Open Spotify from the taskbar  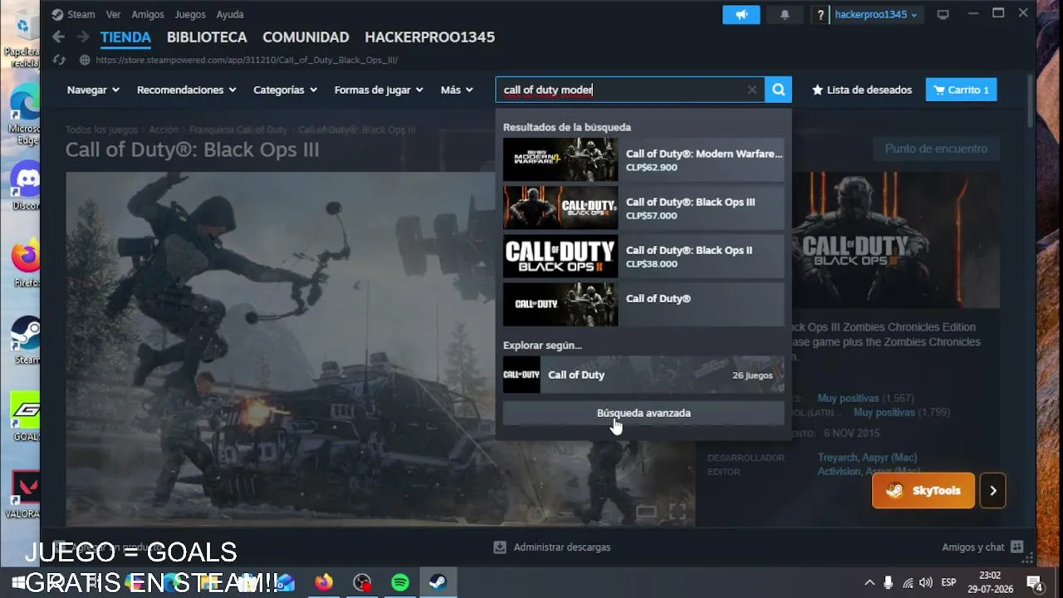click(x=400, y=582)
